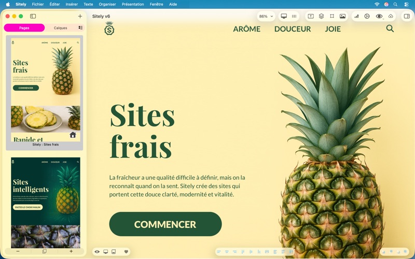
Task: Click the COMMENCER button on the canvas
Action: [165, 224]
